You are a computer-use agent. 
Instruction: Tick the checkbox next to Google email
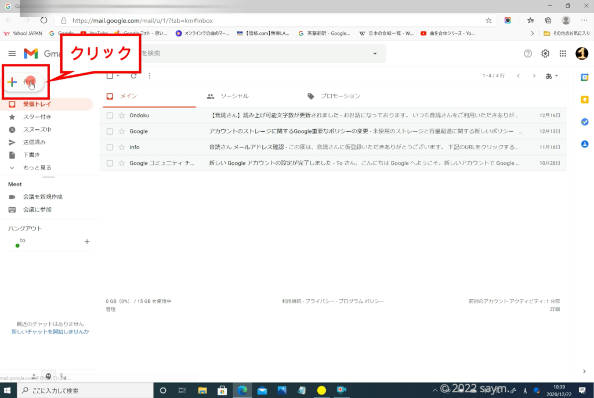(x=110, y=132)
